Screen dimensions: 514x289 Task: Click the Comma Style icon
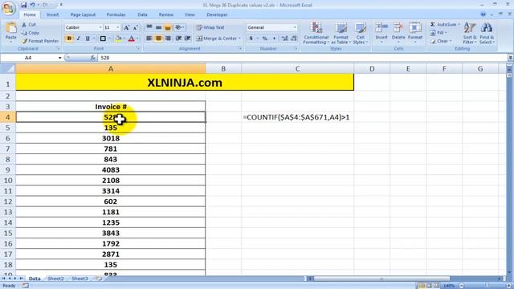click(274, 39)
